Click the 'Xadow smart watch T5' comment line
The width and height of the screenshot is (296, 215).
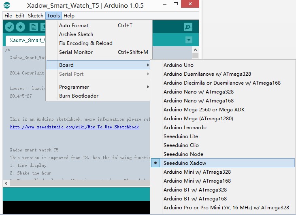34,150
